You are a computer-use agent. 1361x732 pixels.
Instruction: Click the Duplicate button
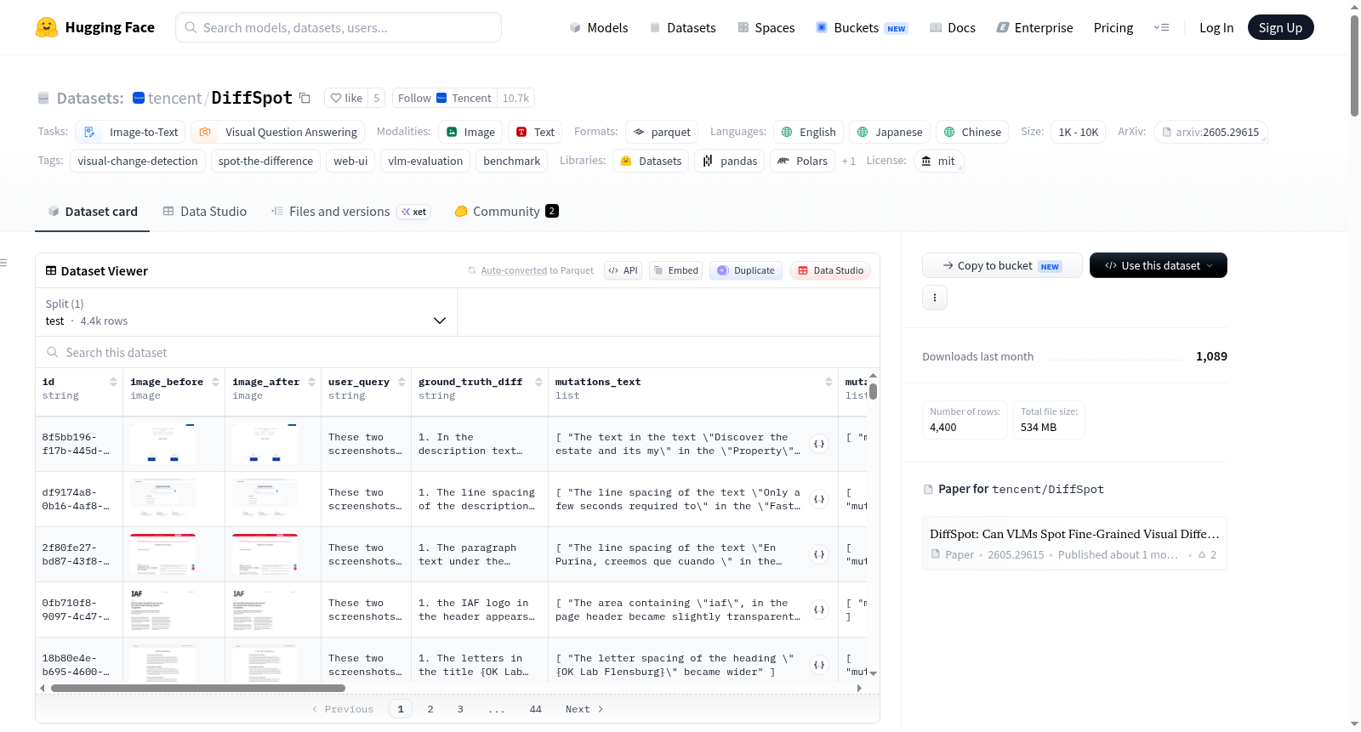pos(746,270)
